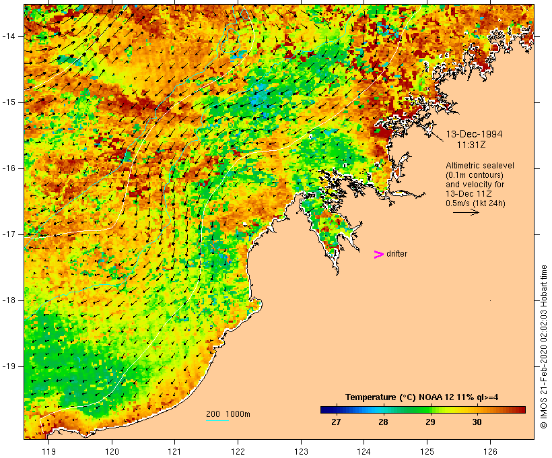Screen dimensions: 552x458
Task: Click the '(0.1m contours)' caption line
Action: 475,174
